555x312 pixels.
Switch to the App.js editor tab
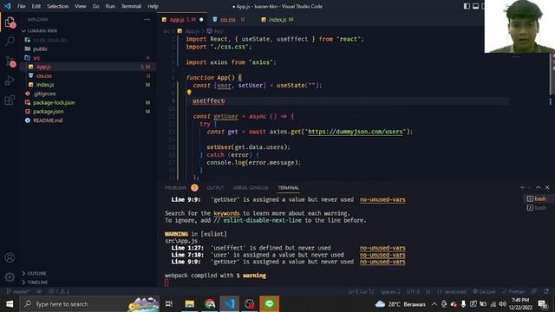(x=182, y=20)
